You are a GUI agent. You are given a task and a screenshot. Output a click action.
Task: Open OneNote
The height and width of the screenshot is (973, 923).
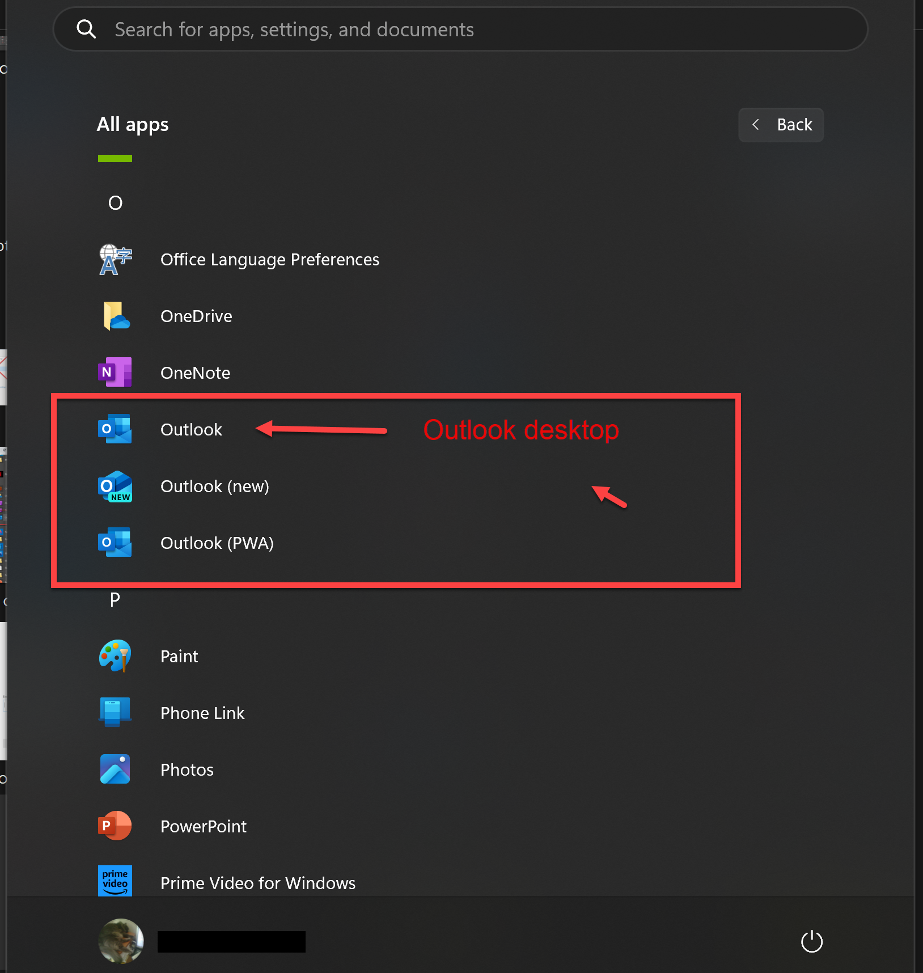pyautogui.click(x=195, y=373)
